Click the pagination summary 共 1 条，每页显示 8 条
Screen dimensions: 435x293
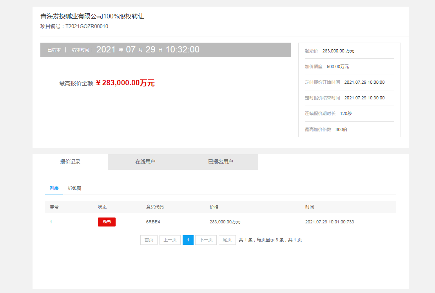261,240
